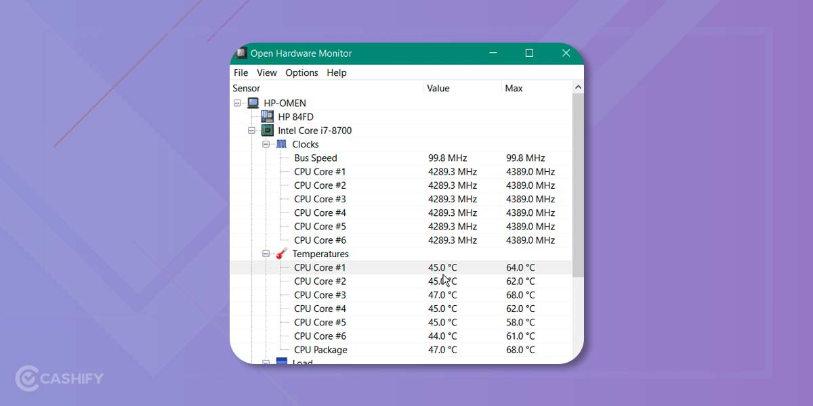Click the Clocks waveform icon
813x406 pixels.
tap(280, 143)
